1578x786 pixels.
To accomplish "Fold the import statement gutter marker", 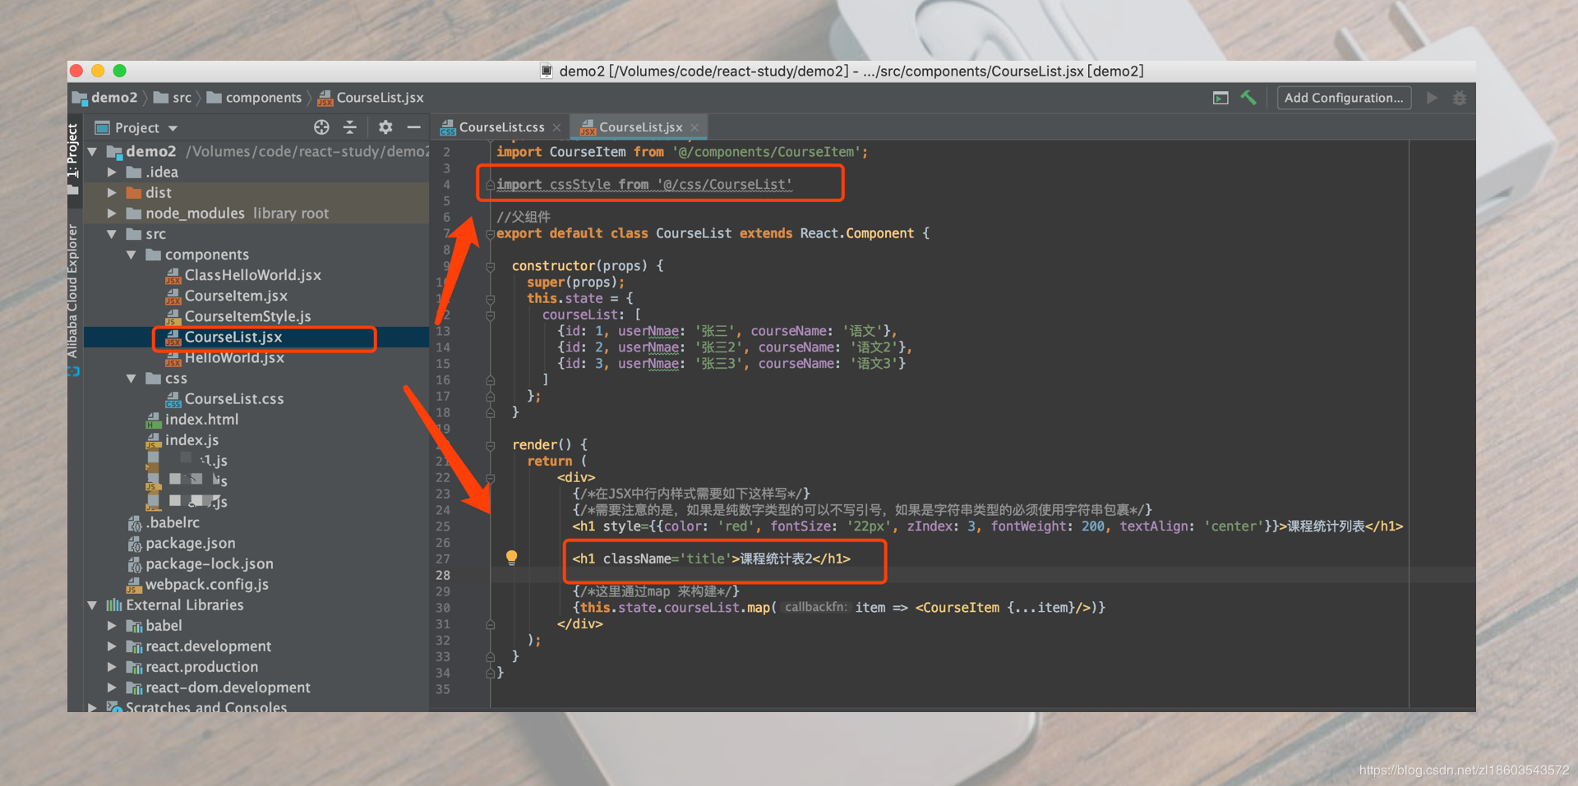I will click(490, 185).
